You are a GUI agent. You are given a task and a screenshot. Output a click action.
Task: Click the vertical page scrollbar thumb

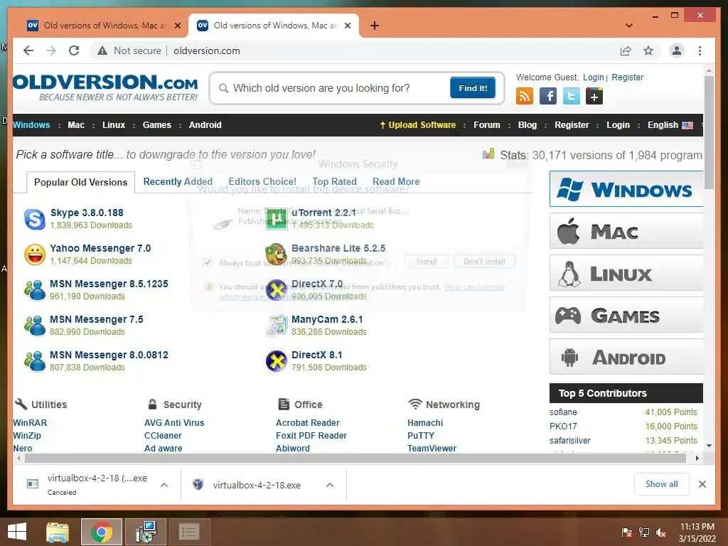[709, 132]
